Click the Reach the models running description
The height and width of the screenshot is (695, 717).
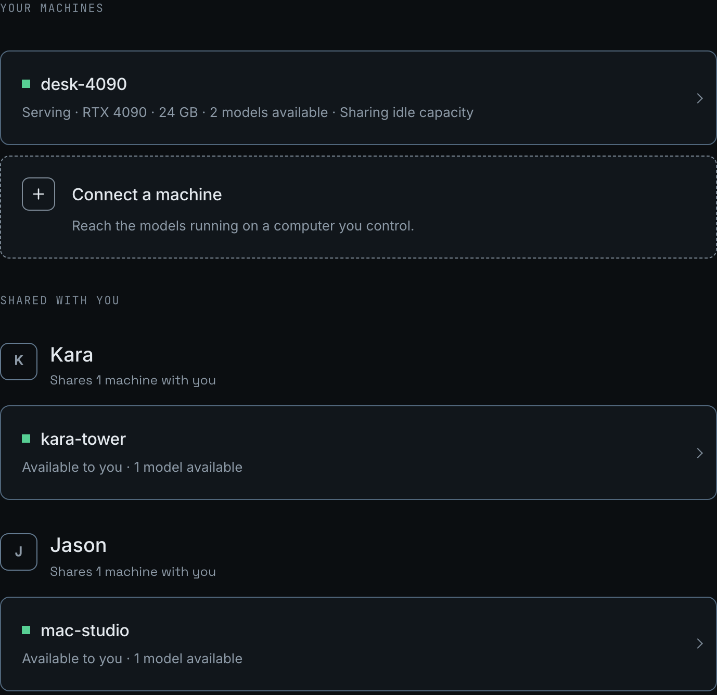(243, 226)
